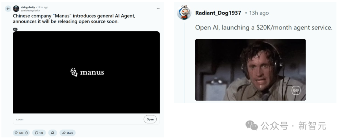Play the sweating pilot GIF

(x=250, y=70)
